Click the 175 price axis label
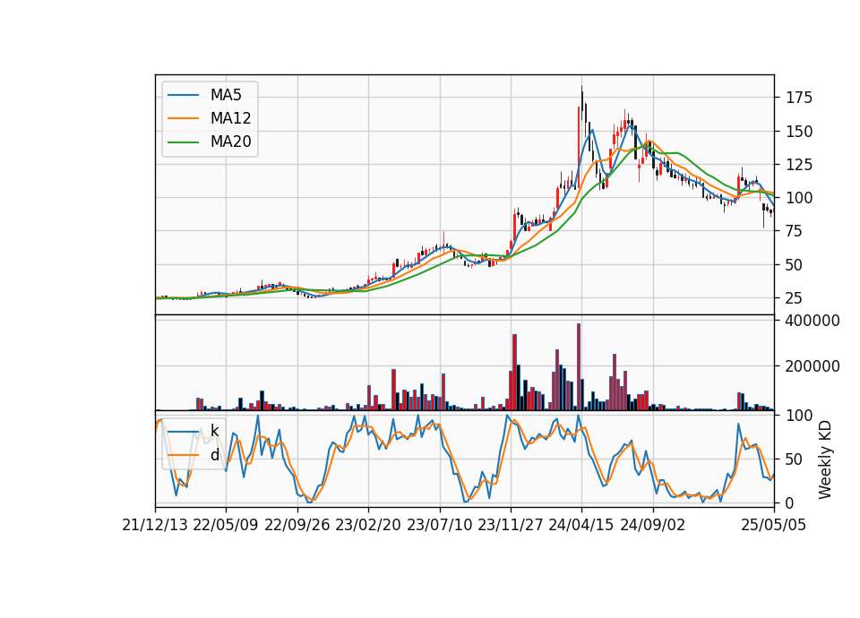Screen dimensions: 860x618 click(799, 99)
